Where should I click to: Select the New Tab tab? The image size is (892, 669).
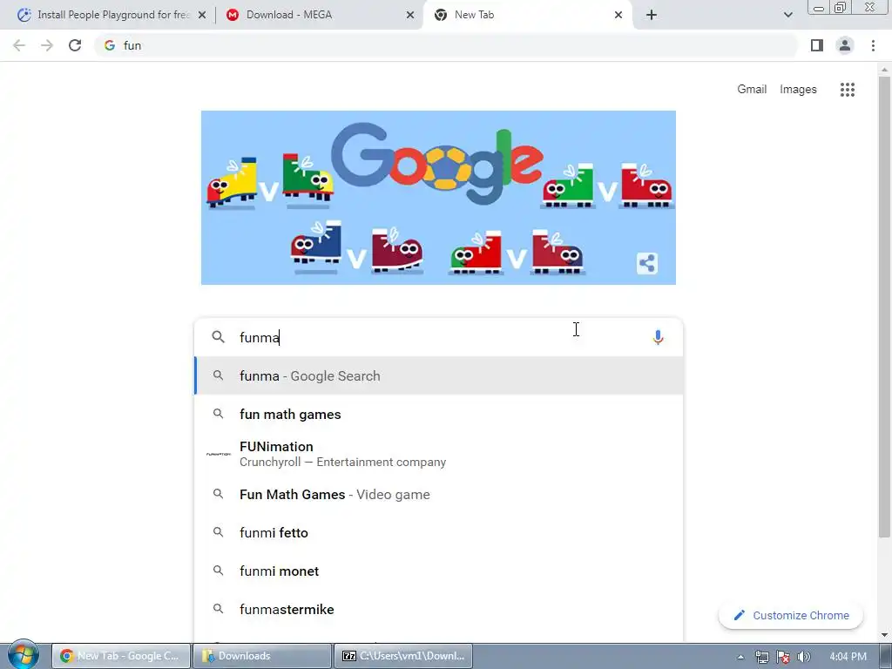click(x=527, y=15)
